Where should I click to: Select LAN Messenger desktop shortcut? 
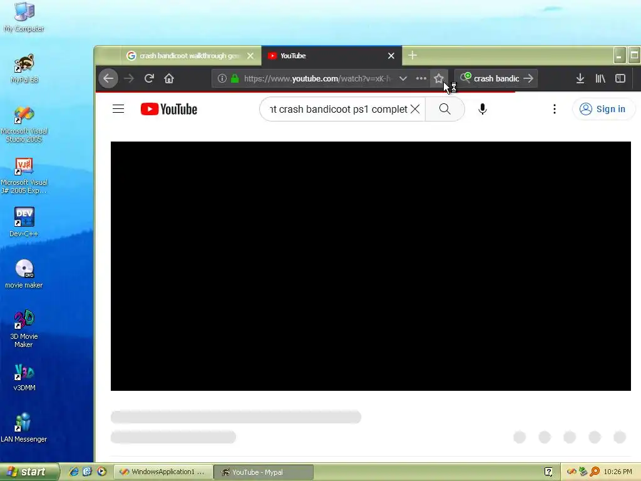click(x=24, y=428)
